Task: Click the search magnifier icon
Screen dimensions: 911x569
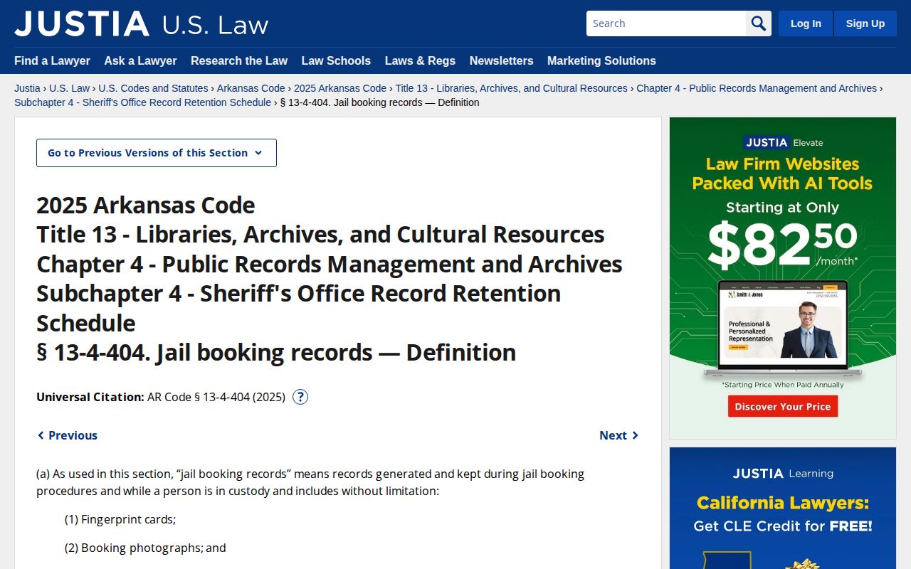Action: click(759, 23)
